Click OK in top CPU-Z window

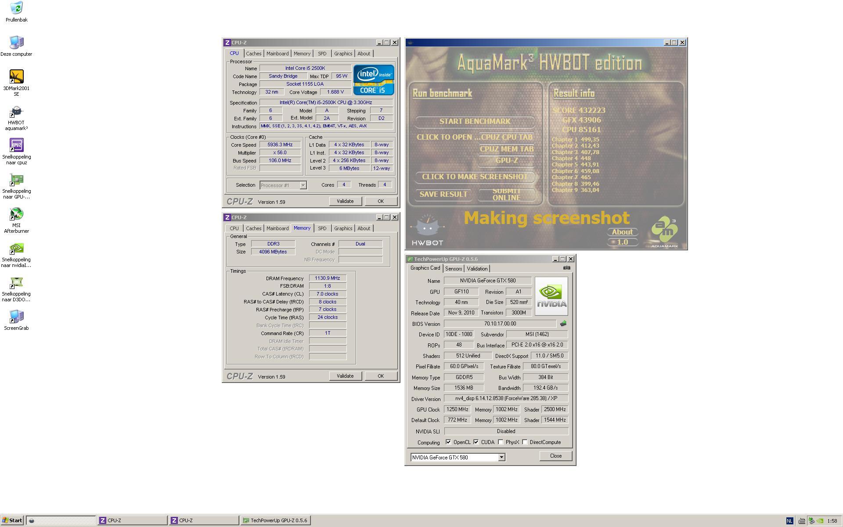[381, 201]
